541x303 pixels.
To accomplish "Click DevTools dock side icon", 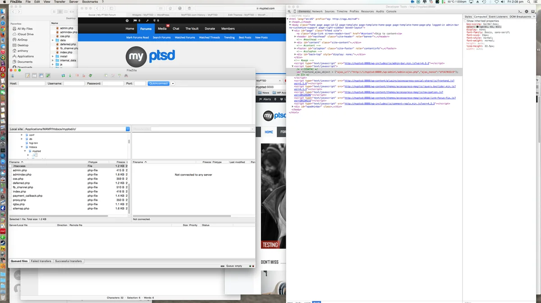I will 532,11.
